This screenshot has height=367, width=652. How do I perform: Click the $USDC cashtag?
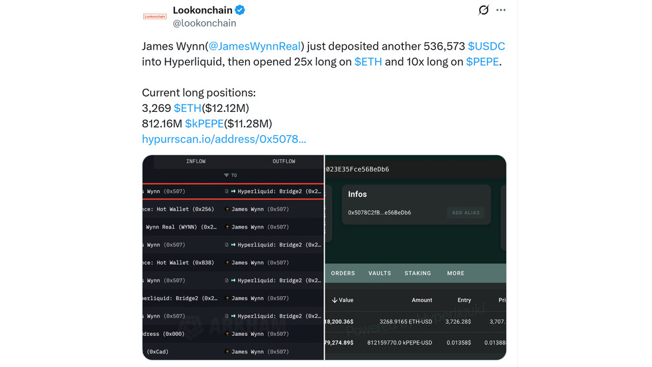[x=486, y=46]
